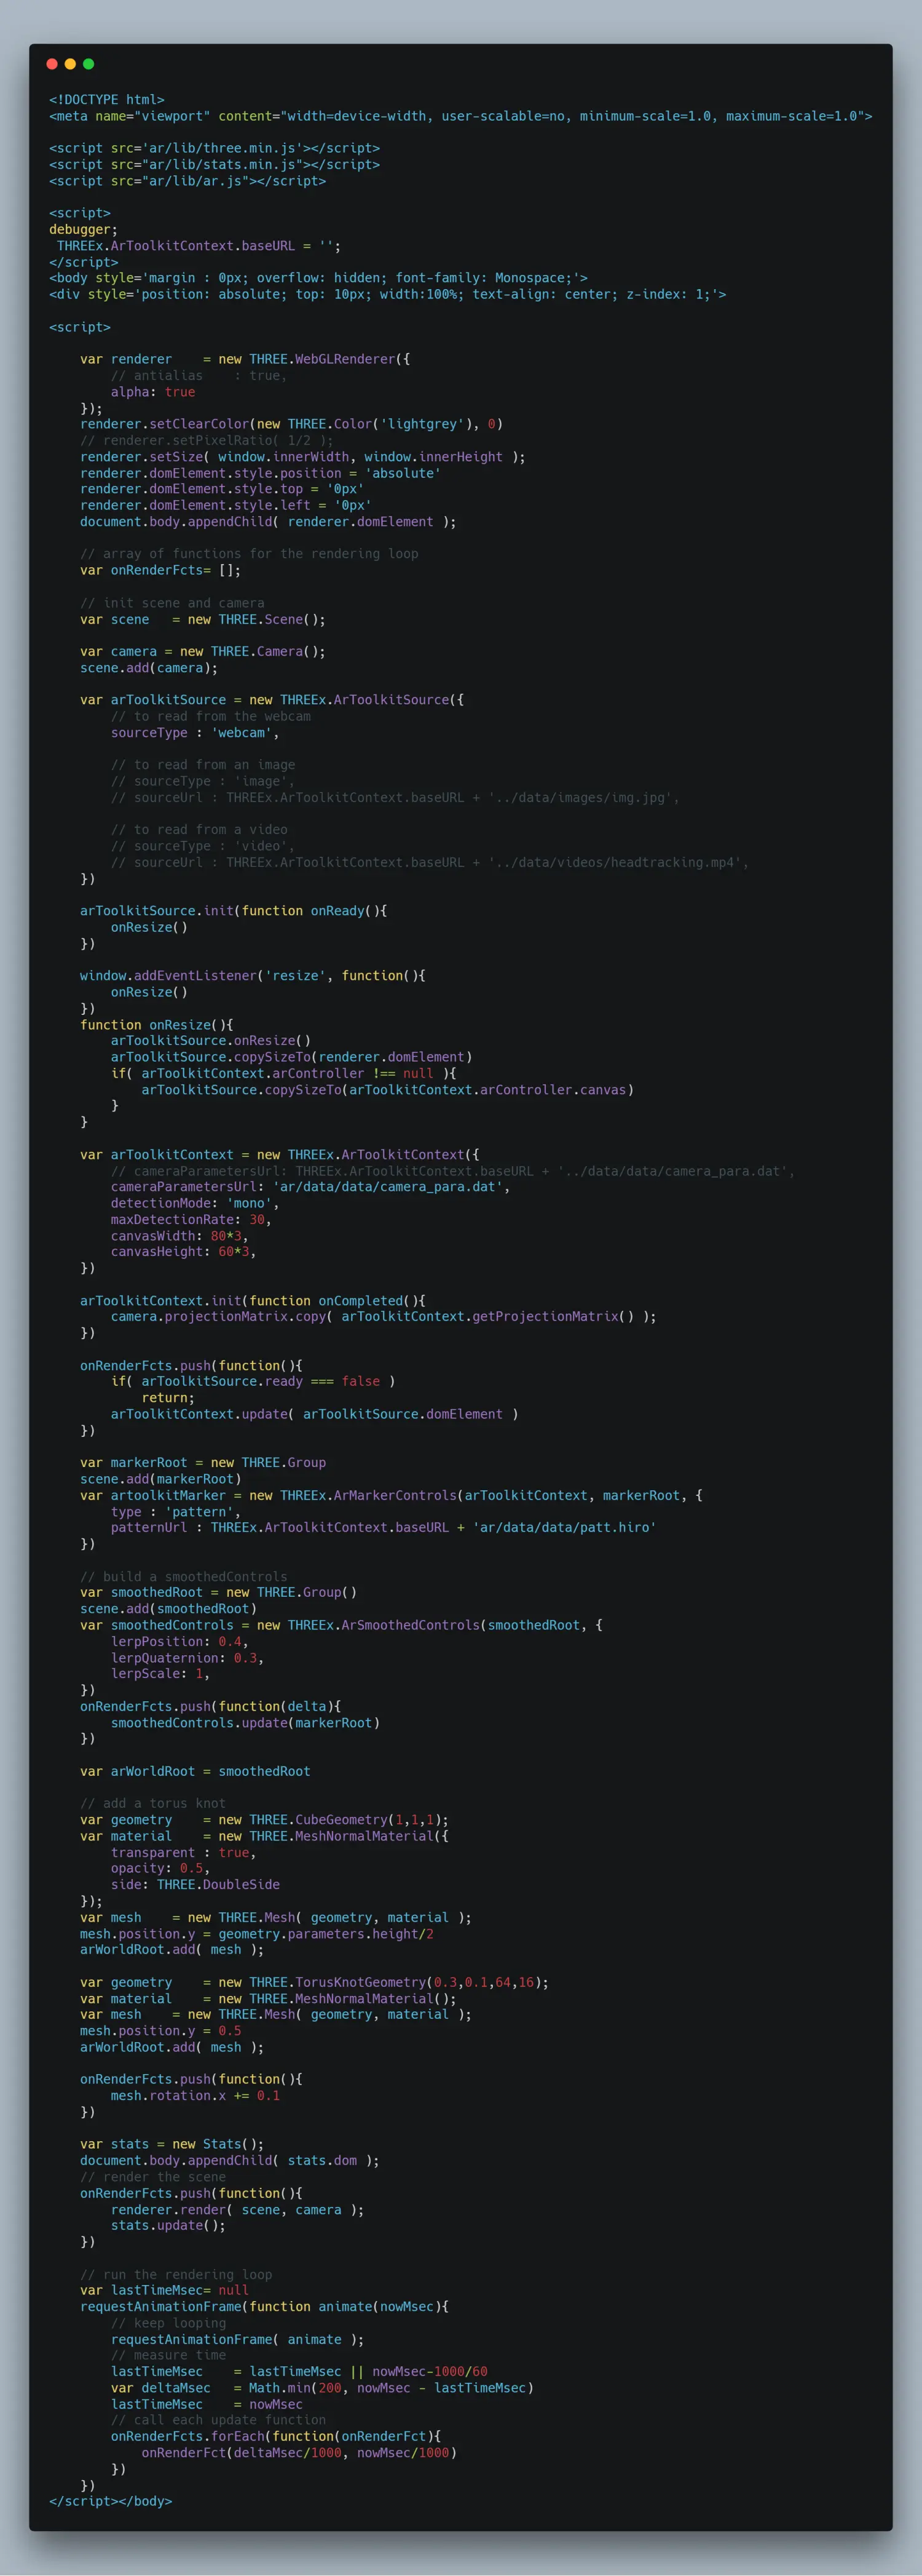
Task: Click the 'alpha: true' property
Action: tap(153, 392)
